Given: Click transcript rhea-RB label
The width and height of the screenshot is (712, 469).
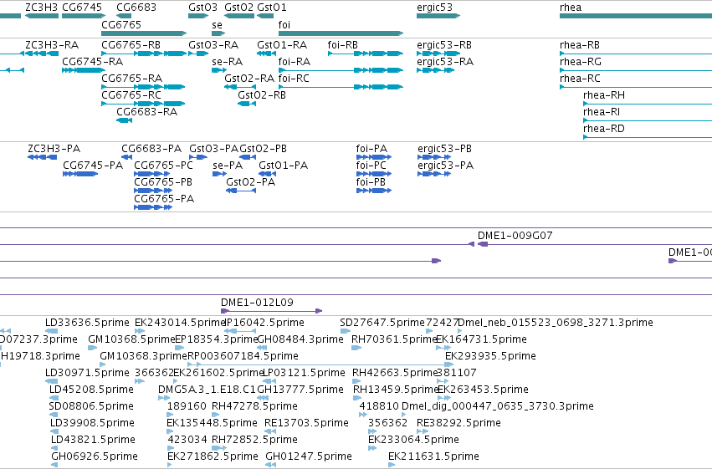Looking at the screenshot, I should pyautogui.click(x=580, y=45).
